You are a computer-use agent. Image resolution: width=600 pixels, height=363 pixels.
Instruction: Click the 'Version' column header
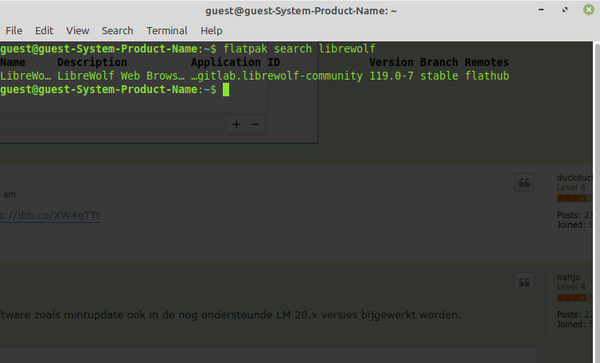(392, 62)
